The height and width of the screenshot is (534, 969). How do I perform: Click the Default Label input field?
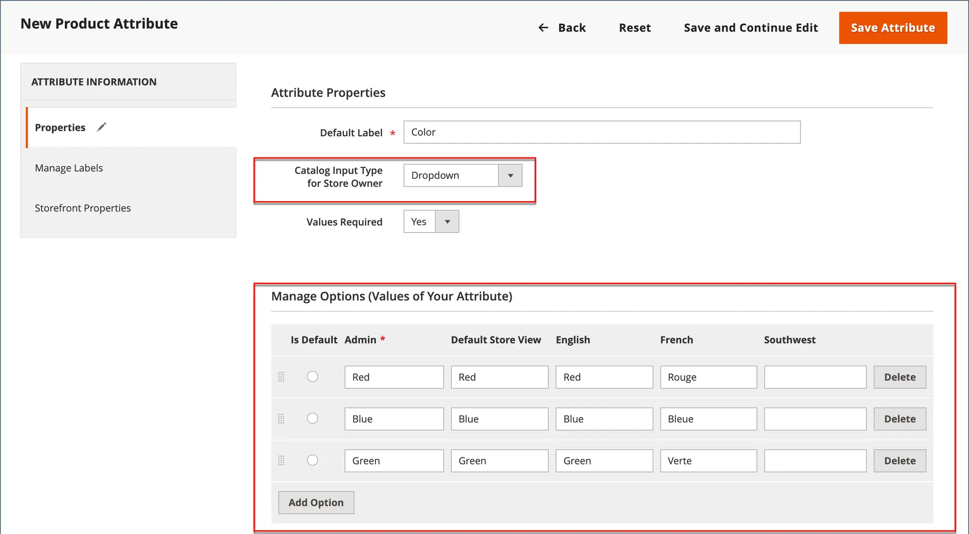click(x=601, y=132)
